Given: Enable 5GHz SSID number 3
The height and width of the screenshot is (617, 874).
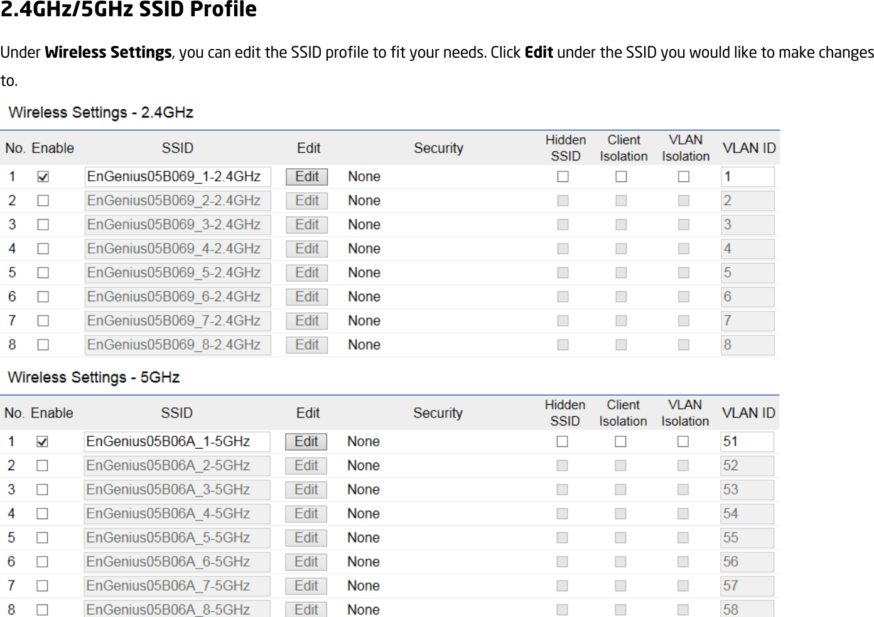Looking at the screenshot, I should click(x=42, y=490).
